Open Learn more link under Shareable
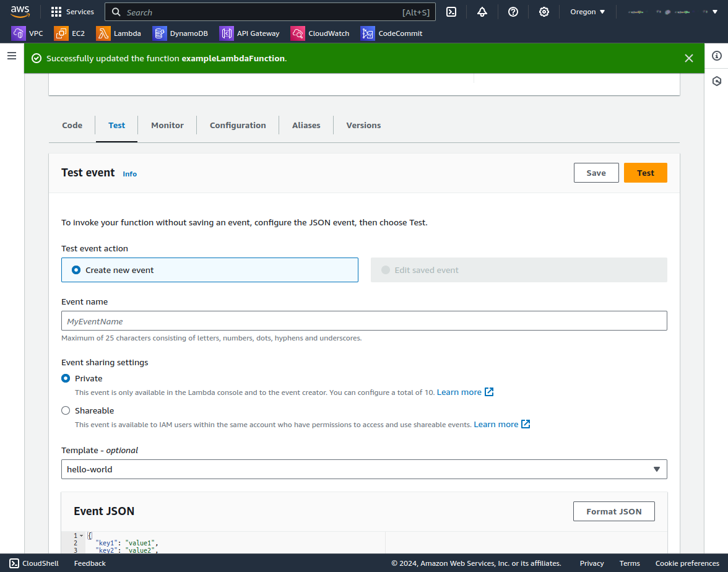Image resolution: width=728 pixels, height=572 pixels. 496,424
